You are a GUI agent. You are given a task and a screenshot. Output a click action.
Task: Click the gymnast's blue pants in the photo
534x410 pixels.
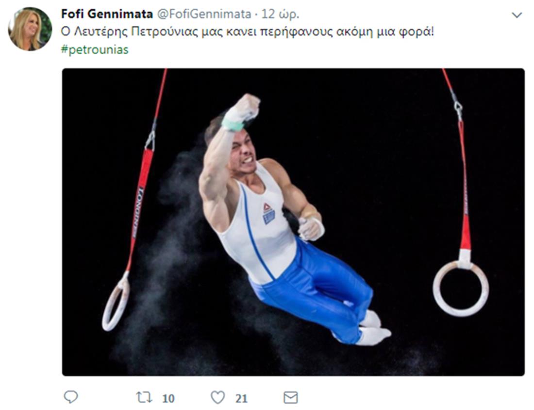pos(317,290)
